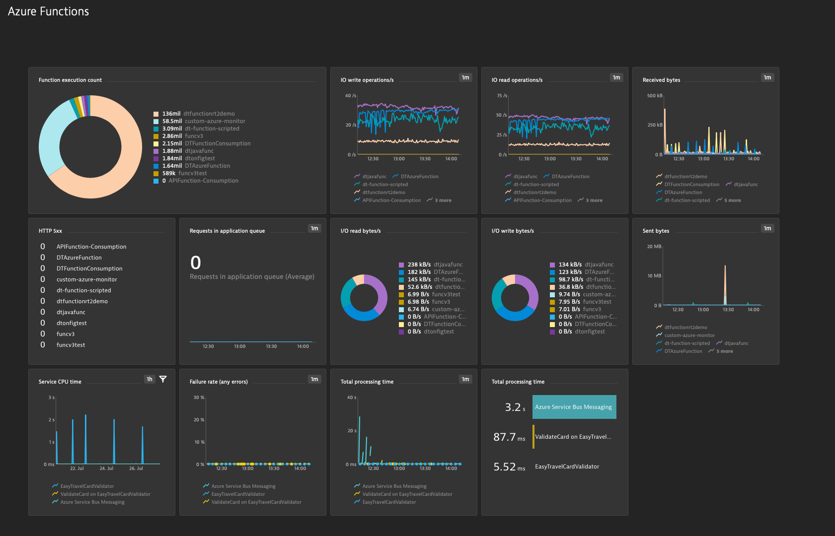
Task: Click the I/O read bytes/s donut chart
Action: pyautogui.click(x=364, y=298)
